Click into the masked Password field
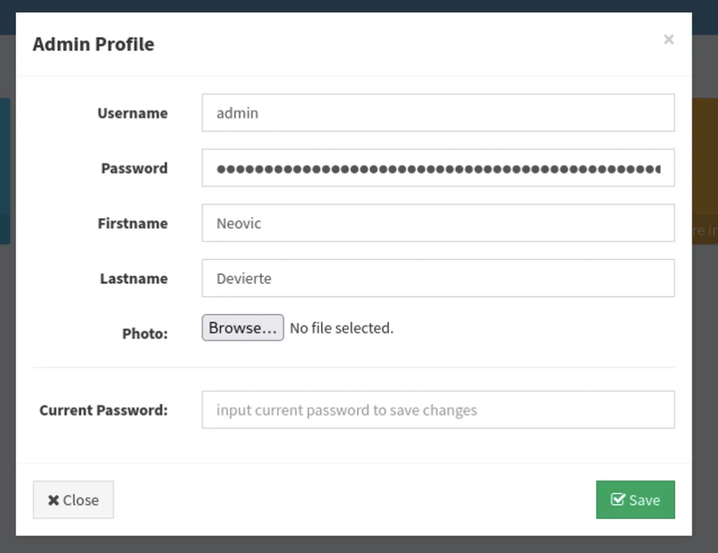The image size is (718, 553). [x=438, y=168]
